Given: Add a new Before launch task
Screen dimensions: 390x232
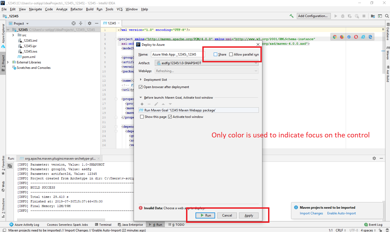Looking at the screenshot, I should (x=142, y=104).
